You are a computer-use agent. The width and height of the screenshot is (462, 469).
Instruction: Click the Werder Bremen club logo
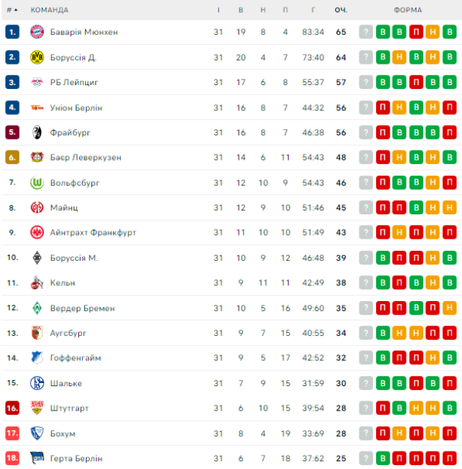[x=36, y=308]
